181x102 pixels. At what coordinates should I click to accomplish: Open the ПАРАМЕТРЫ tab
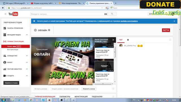[x=65, y=97]
